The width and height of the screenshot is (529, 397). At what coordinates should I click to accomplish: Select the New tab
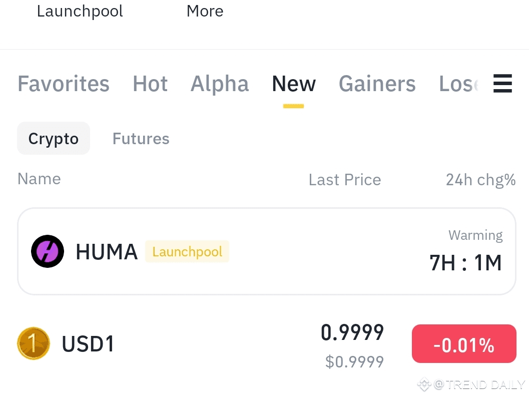293,84
